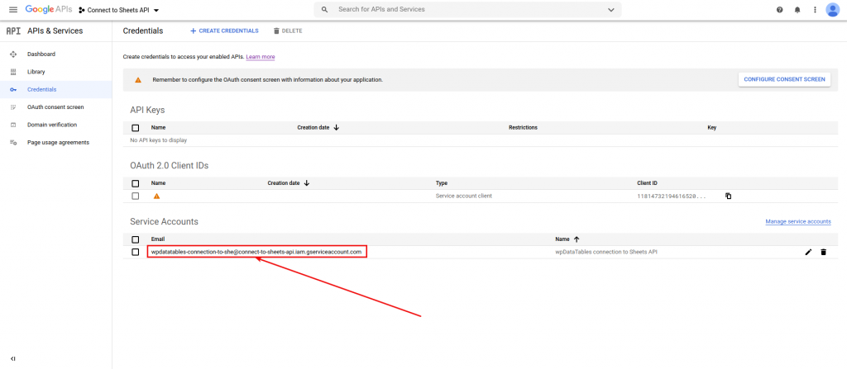The image size is (847, 369).
Task: Select all API Keys checkbox
Action: (136, 128)
